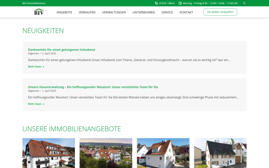
Task: Click Mehr lesen under the Hausverwaltung article
Action: [35, 104]
